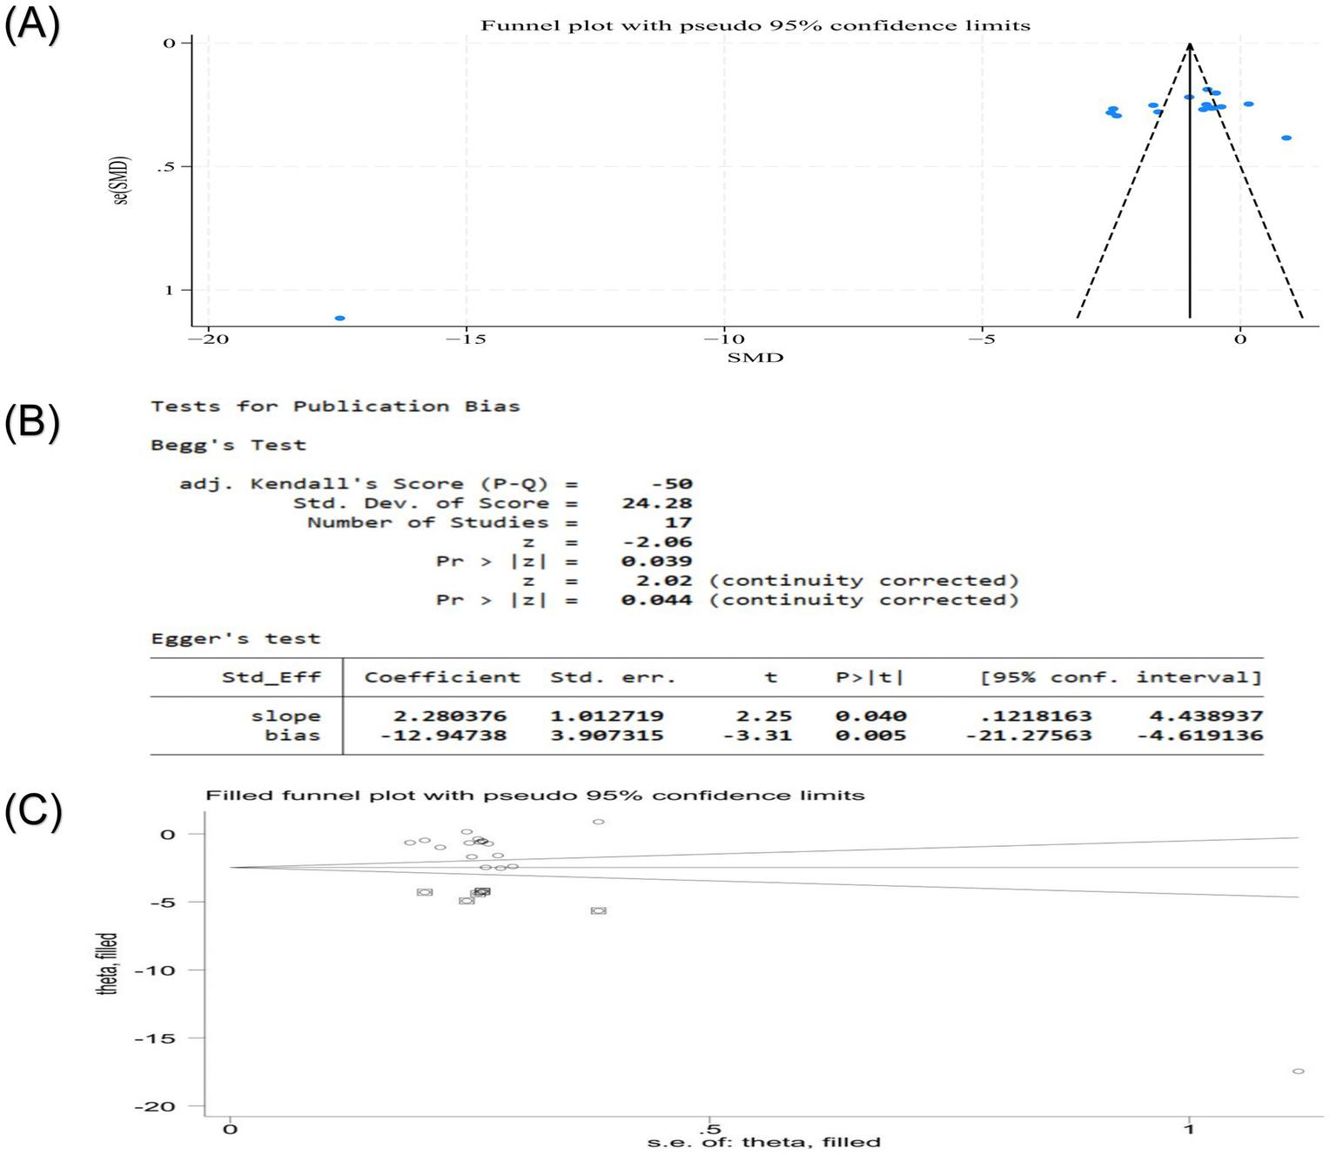Select the Kendall's Score value -50
1336x1155 pixels.
click(x=671, y=484)
